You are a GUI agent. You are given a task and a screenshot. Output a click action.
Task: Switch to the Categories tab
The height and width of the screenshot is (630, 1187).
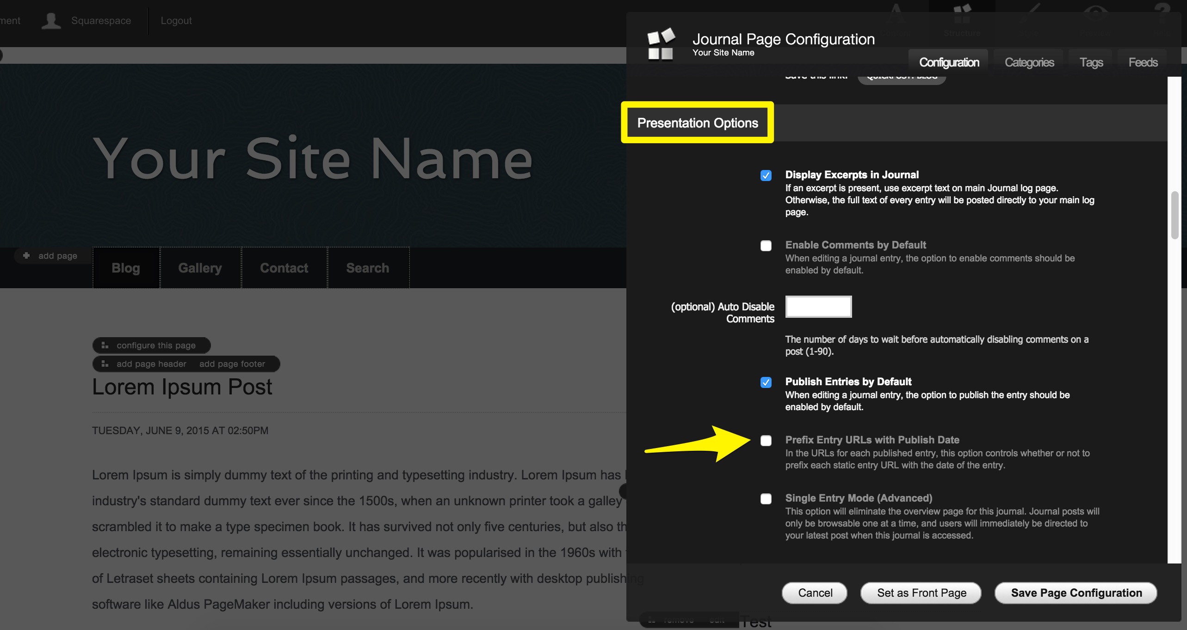pos(1029,62)
